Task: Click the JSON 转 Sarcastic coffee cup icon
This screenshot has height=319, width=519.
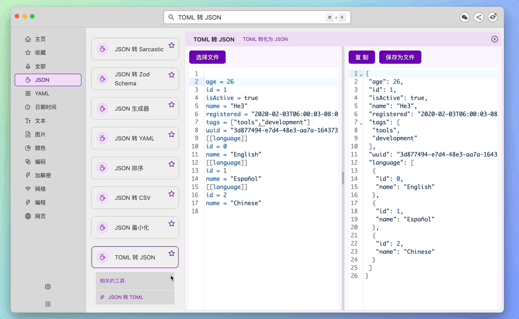Action: [102, 49]
